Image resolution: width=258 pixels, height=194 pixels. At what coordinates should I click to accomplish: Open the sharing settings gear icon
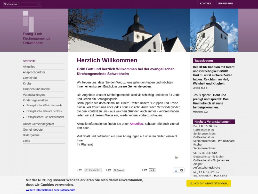[x=182, y=170]
